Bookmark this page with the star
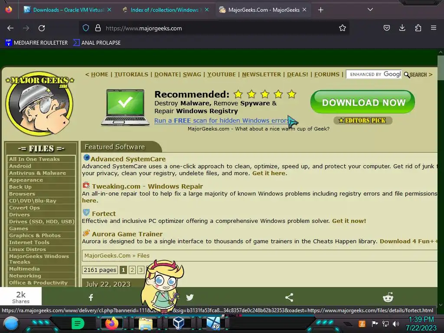This screenshot has width=444, height=333. [x=343, y=28]
